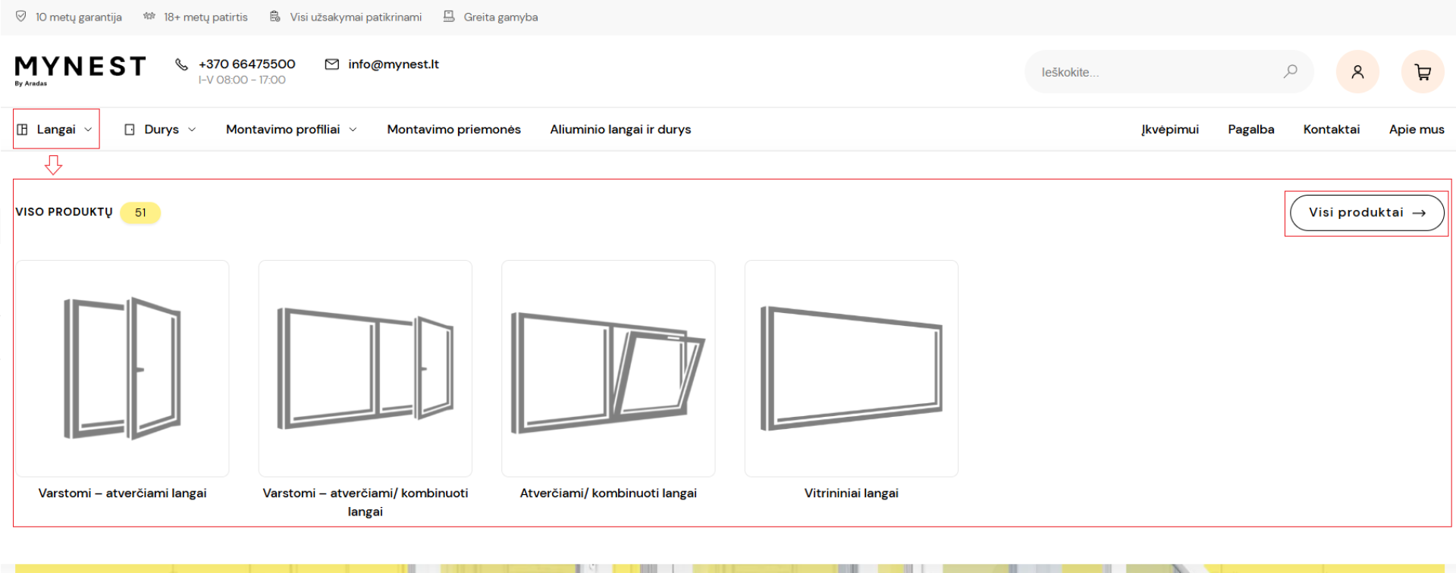Open Varstomi – atverčiami langai label link
The height and width of the screenshot is (573, 1456).
click(x=122, y=493)
